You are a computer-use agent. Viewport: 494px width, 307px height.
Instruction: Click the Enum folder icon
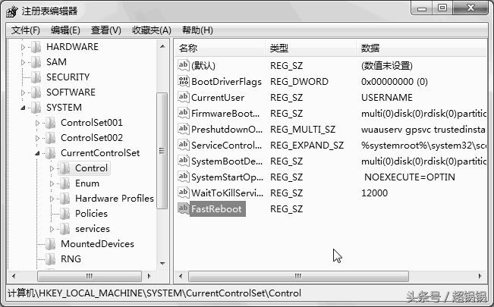pyautogui.click(x=65, y=183)
